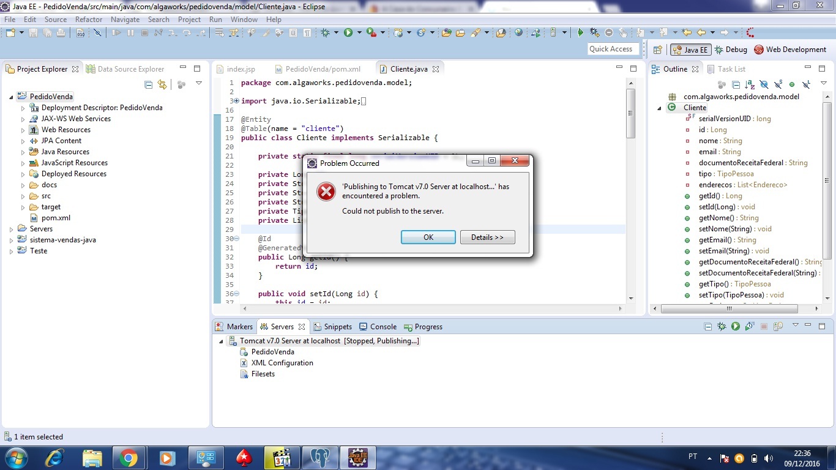The height and width of the screenshot is (470, 836).
Task: Click the PostgreSQL elephant taskbar icon
Action: click(319, 457)
